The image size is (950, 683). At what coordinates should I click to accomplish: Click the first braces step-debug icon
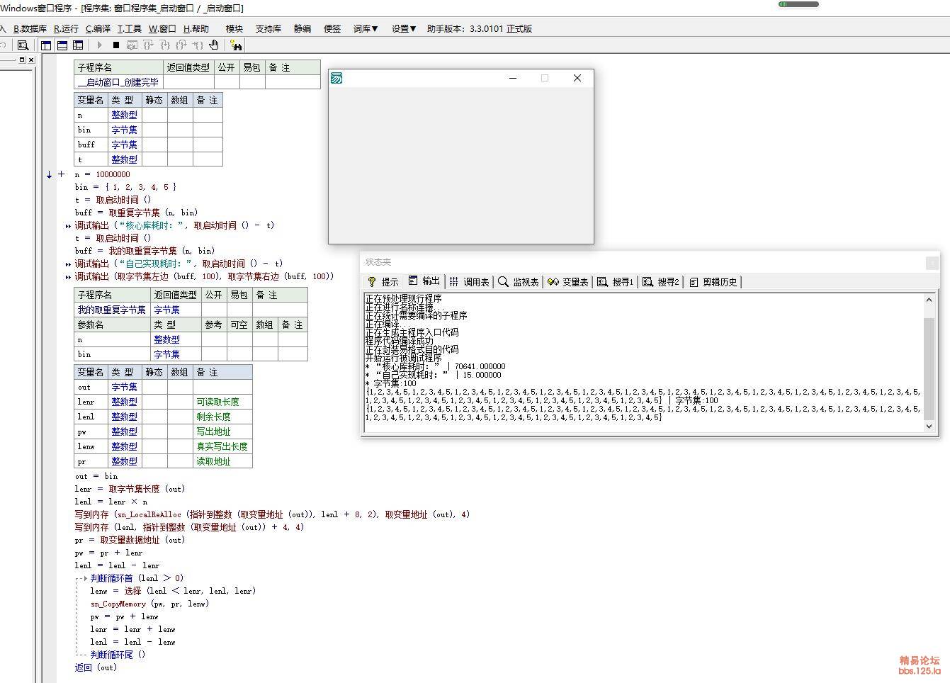[149, 45]
